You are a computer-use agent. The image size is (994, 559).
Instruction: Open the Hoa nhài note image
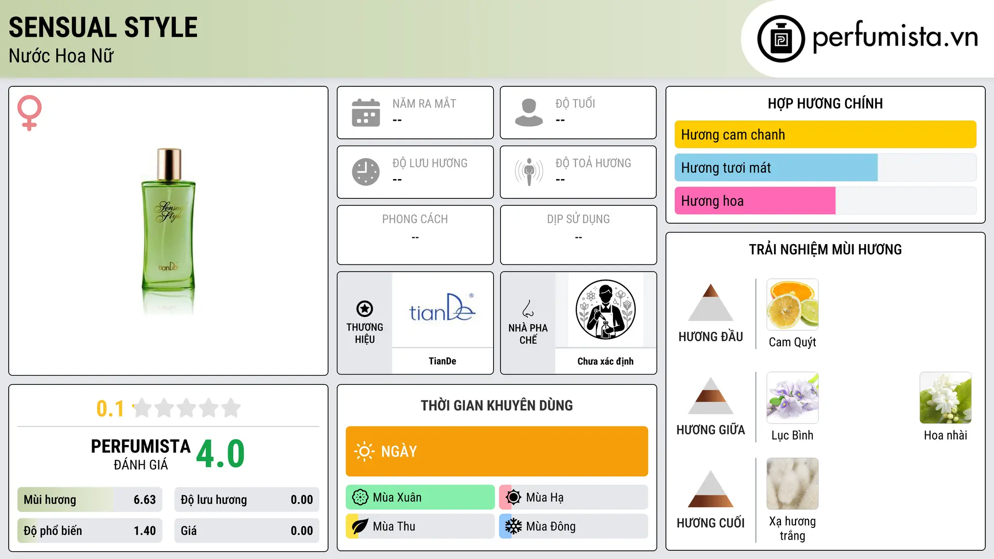(x=945, y=398)
